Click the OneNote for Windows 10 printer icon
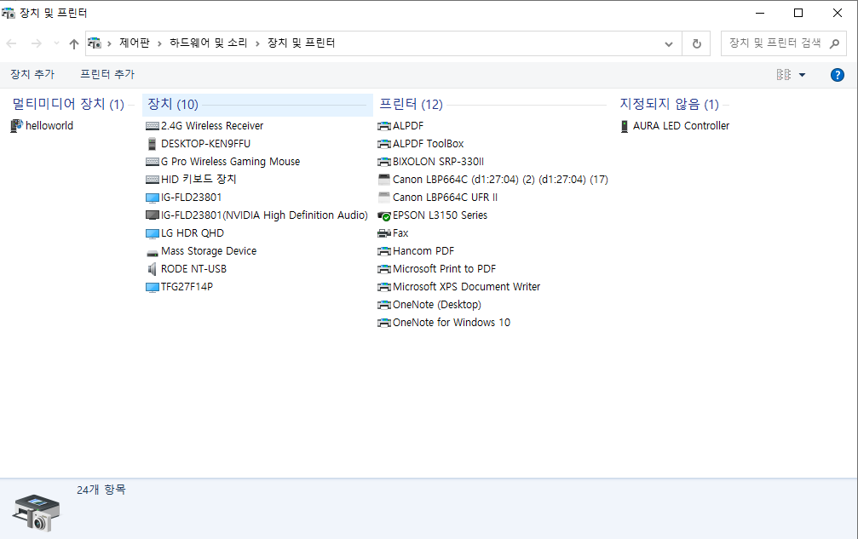The height and width of the screenshot is (539, 858). 384,323
